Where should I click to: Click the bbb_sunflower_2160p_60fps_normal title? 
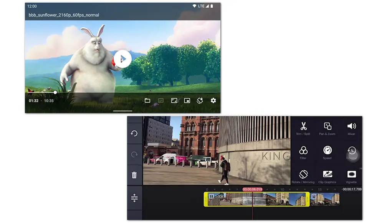[64, 15]
